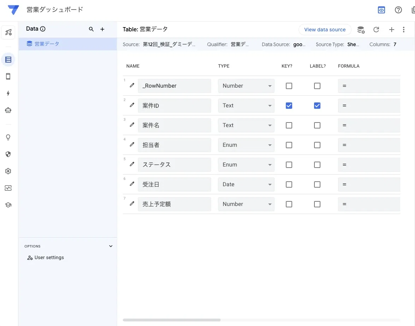Open the type dropdown for _RowNumber
Image resolution: width=415 pixels, height=326 pixels.
coord(246,86)
